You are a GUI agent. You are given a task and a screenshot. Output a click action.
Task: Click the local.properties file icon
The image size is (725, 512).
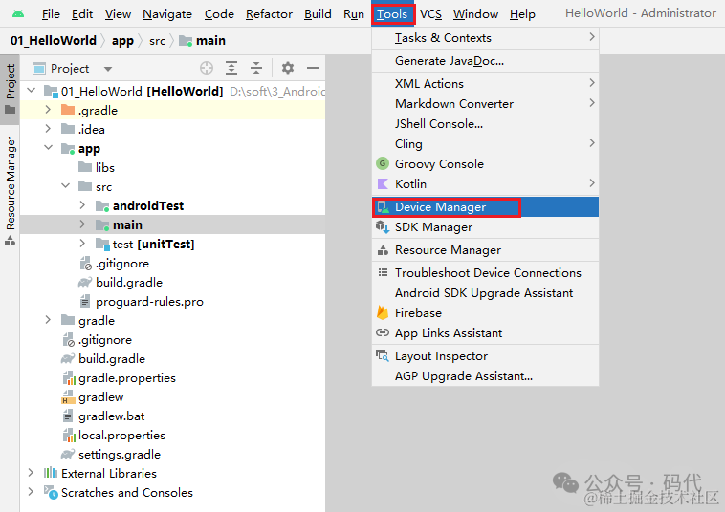pos(69,435)
